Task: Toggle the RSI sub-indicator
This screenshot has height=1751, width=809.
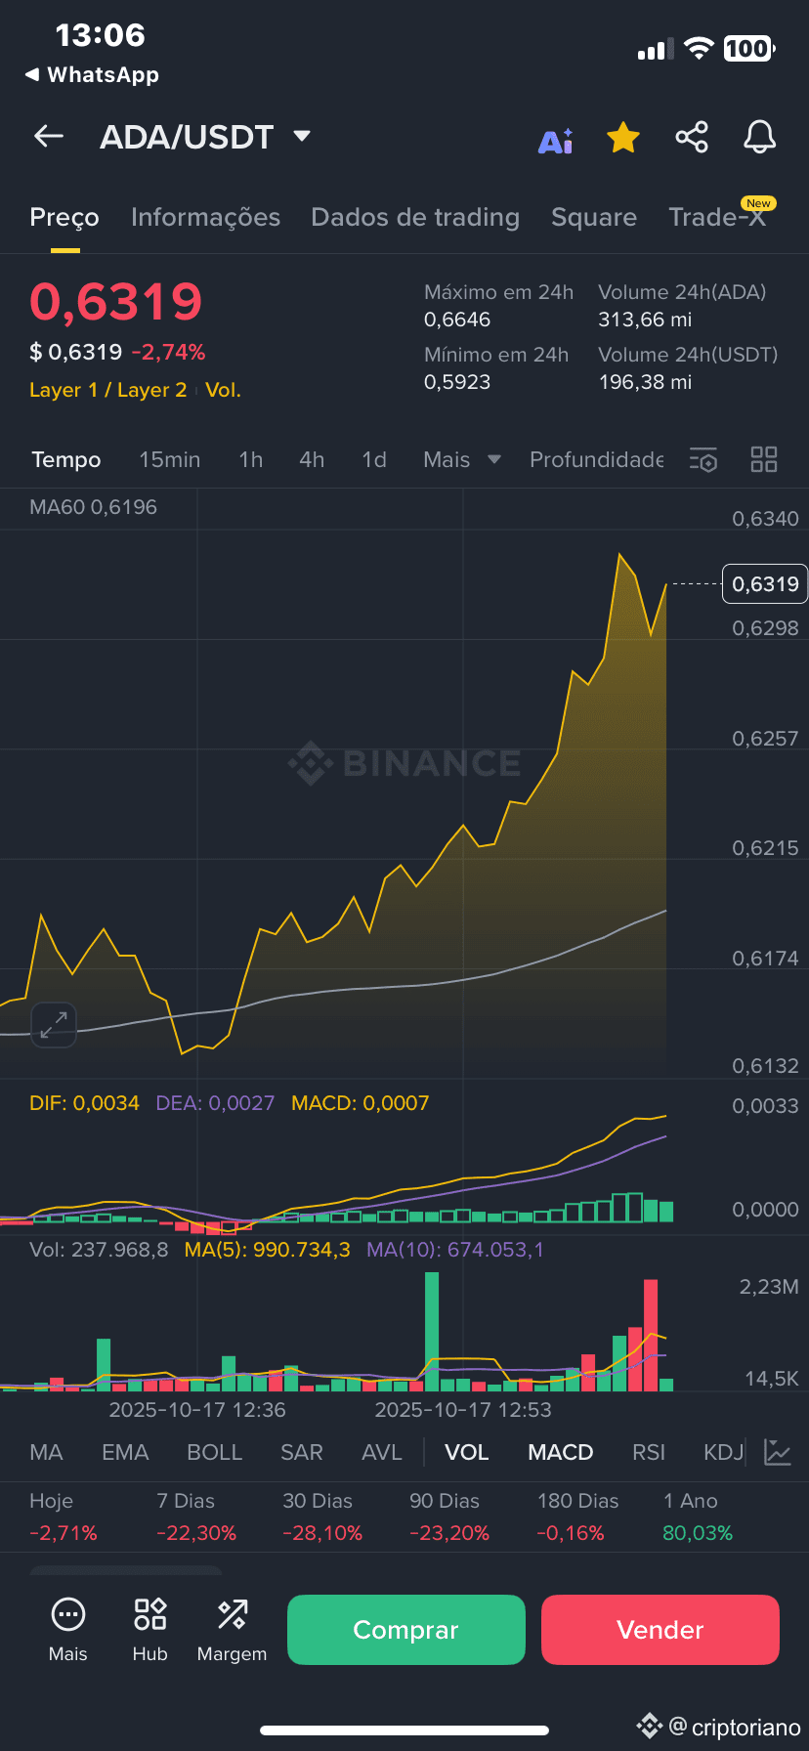Action: click(x=649, y=1452)
